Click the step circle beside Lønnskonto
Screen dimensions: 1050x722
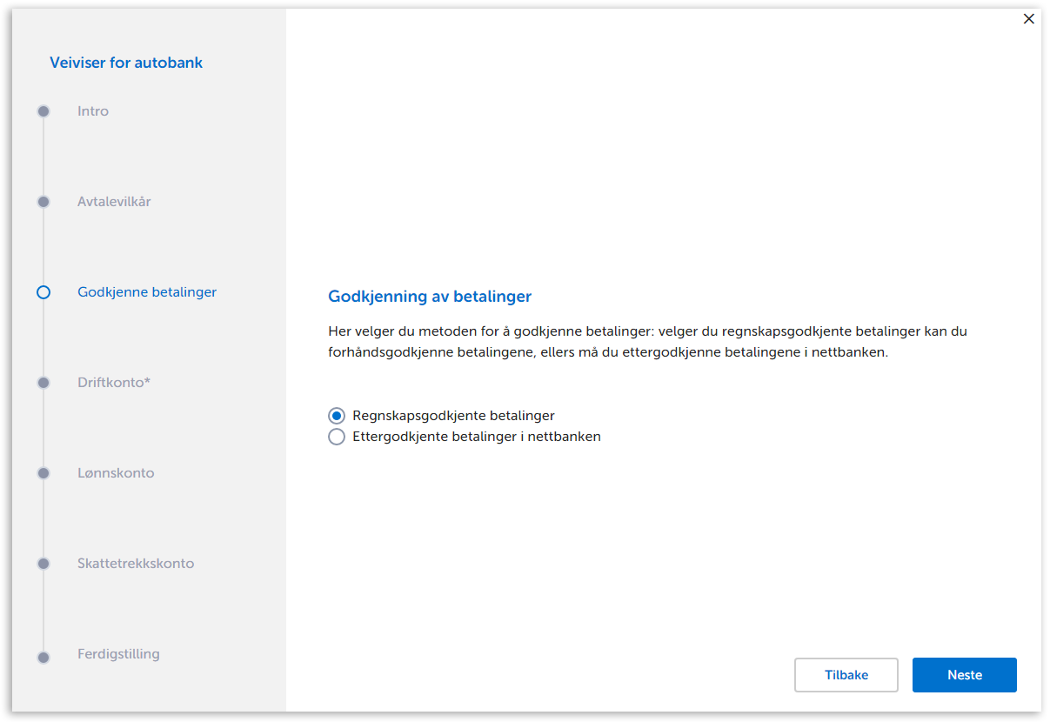43,473
